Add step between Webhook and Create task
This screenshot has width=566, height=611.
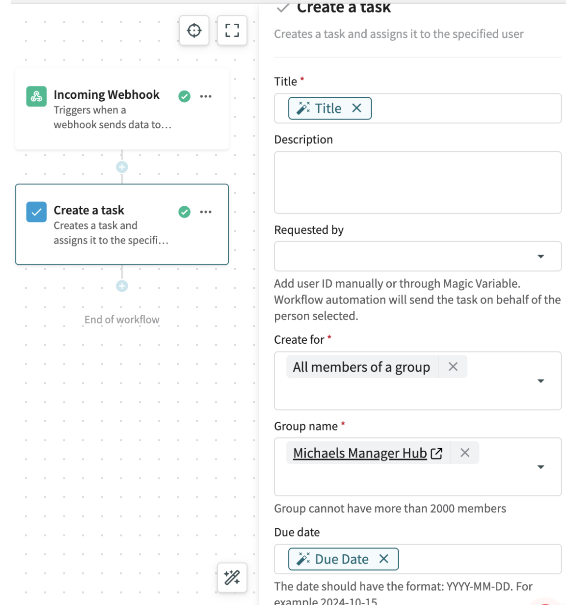(x=122, y=167)
